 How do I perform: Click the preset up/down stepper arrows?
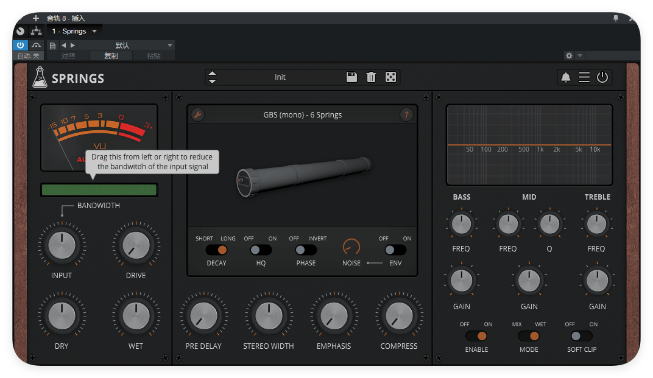[x=212, y=77]
